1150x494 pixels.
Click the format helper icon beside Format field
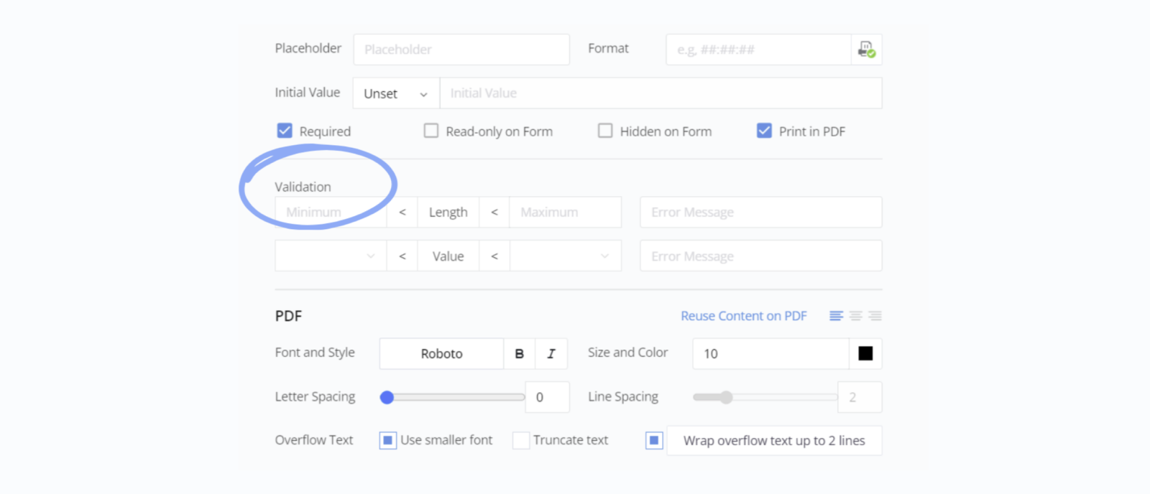(866, 50)
